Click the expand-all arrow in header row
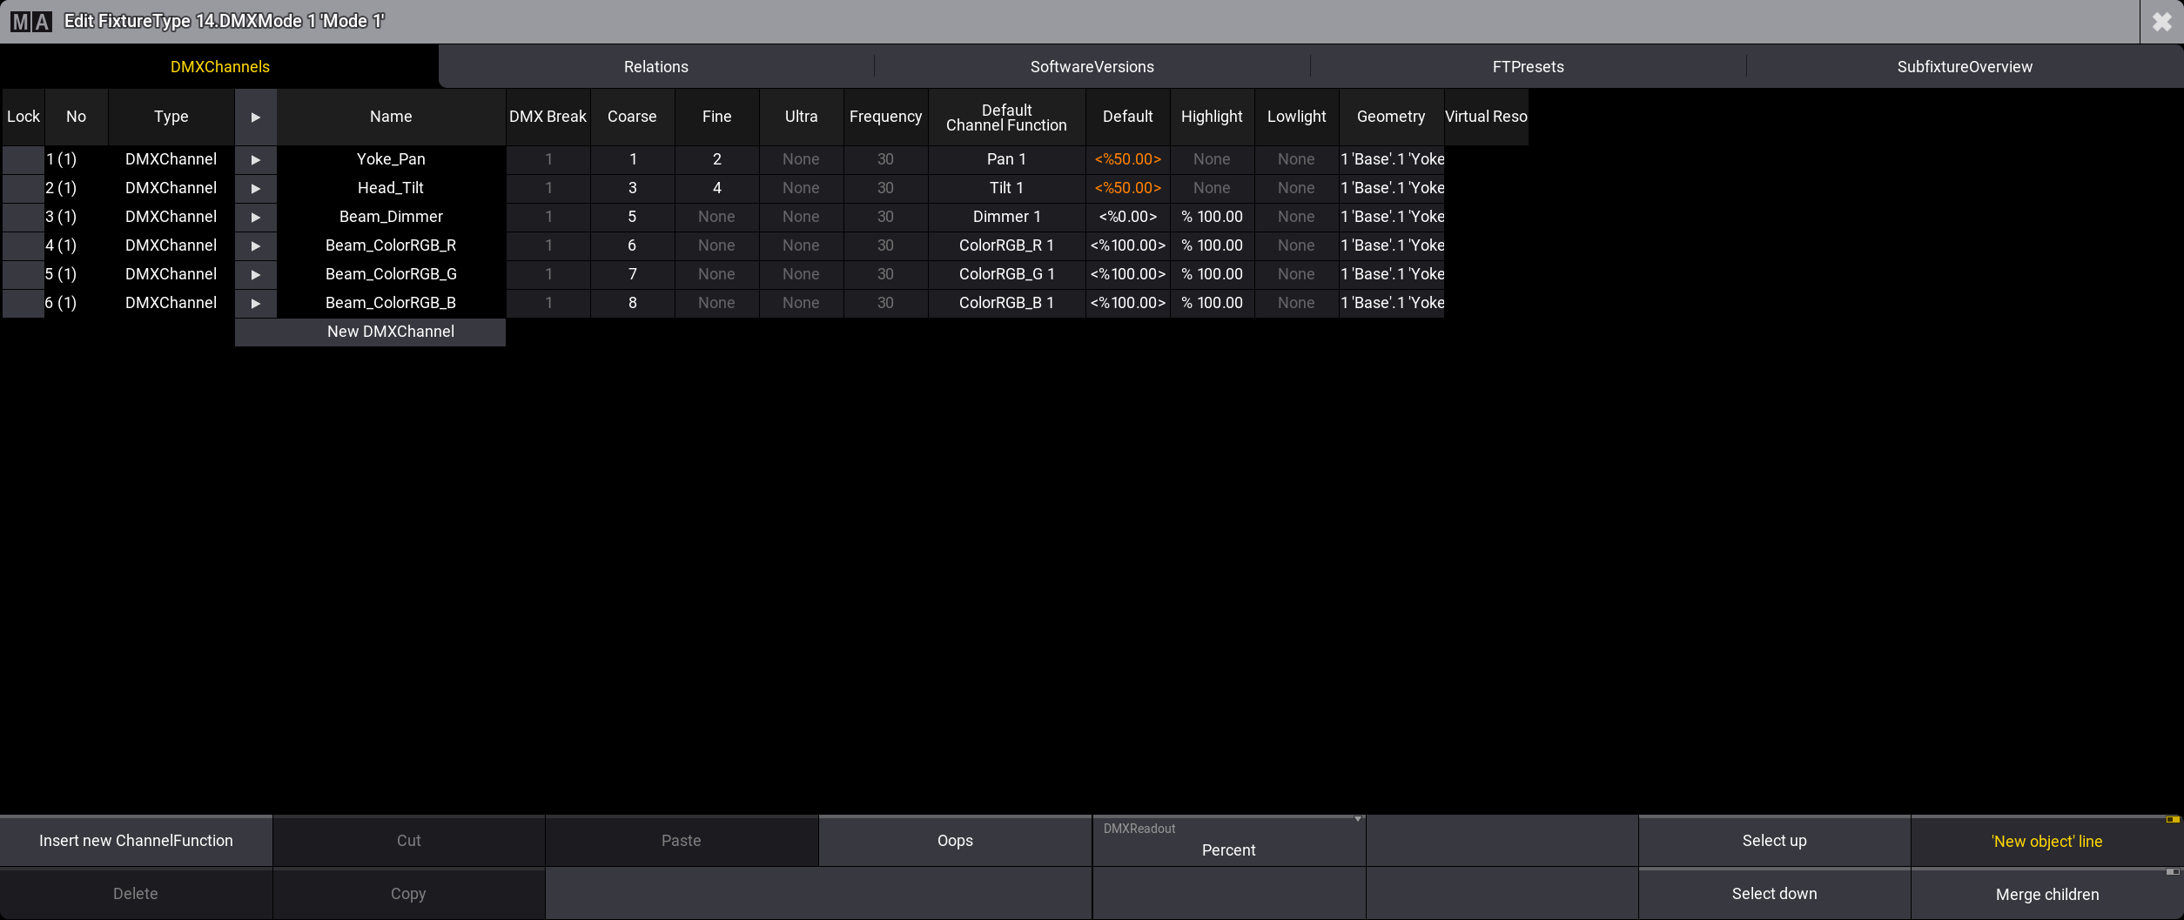 (255, 117)
